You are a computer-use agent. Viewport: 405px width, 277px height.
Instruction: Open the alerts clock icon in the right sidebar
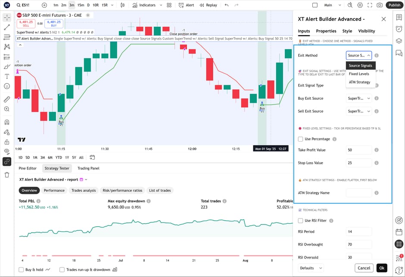point(399,29)
